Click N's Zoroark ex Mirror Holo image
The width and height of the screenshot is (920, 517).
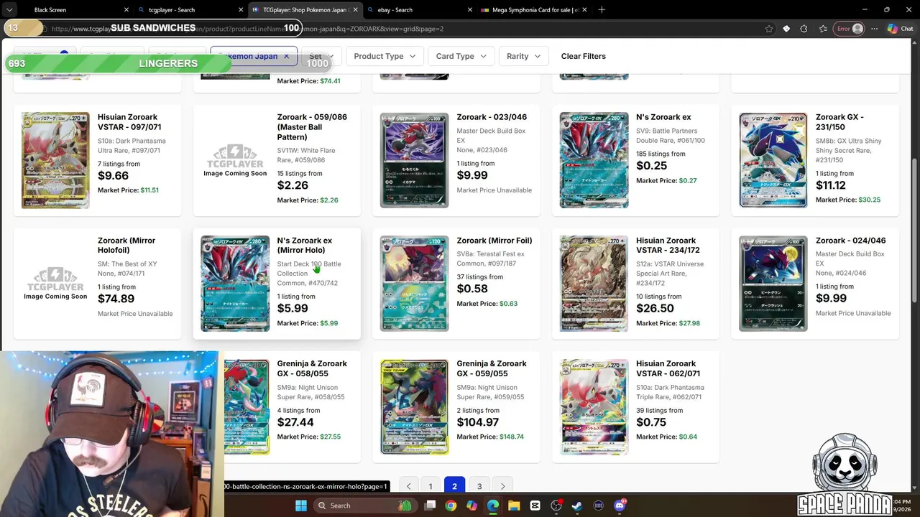[235, 284]
